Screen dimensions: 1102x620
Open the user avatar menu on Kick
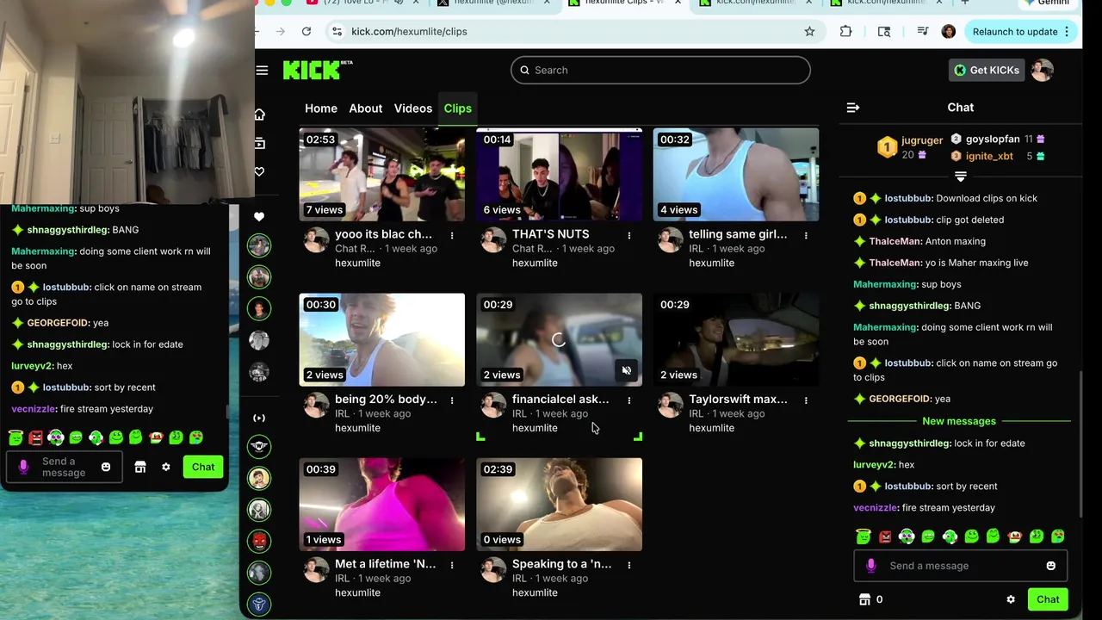pos(1043,70)
